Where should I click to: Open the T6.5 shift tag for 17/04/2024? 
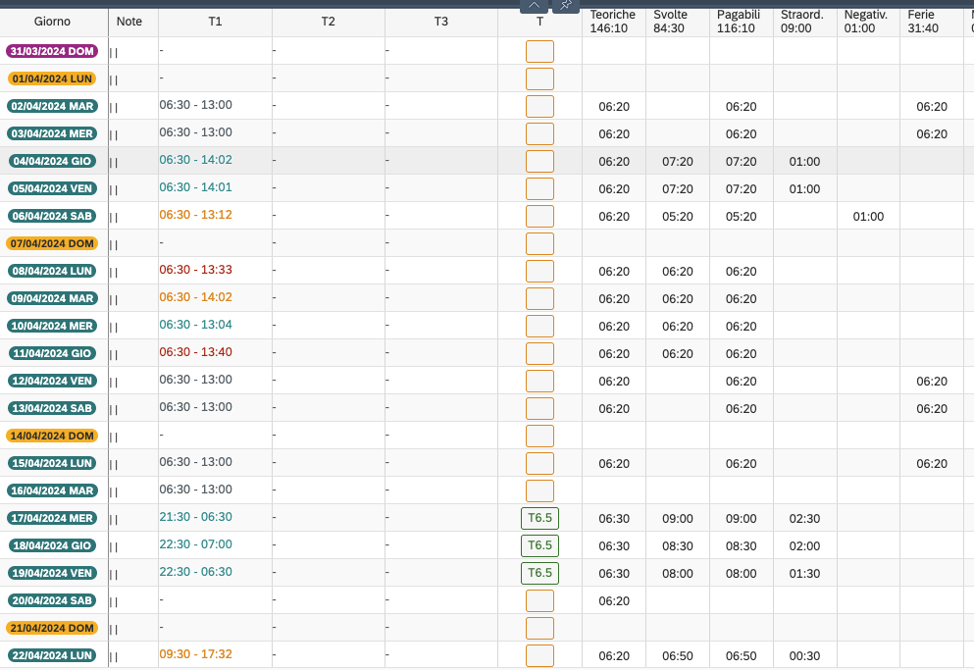539,518
